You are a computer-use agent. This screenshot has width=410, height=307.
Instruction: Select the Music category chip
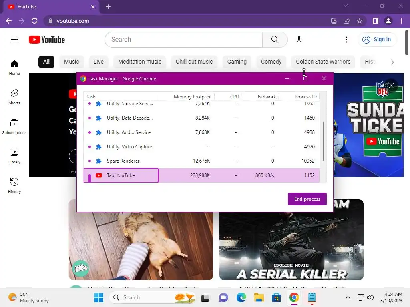[x=71, y=62]
